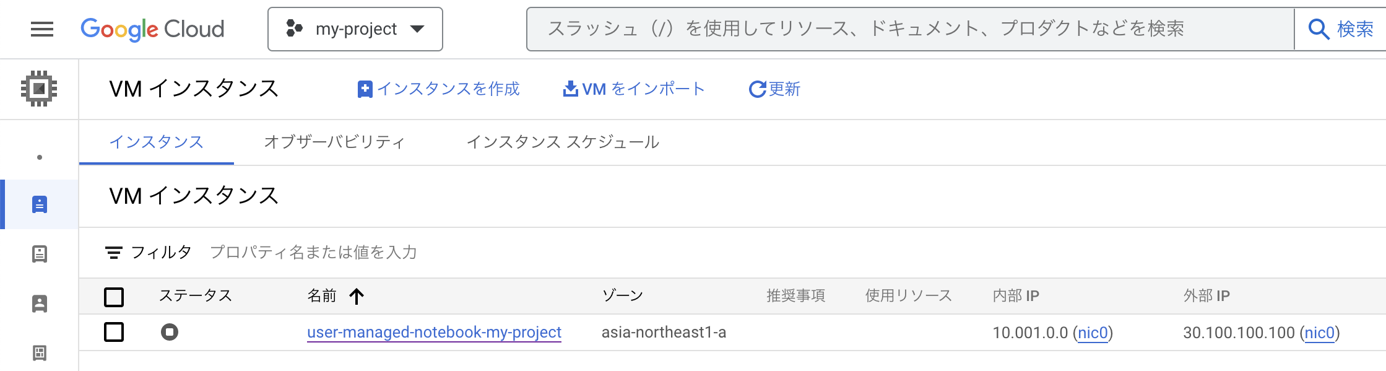
Task: Click the 更新 refresh button
Action: pyautogui.click(x=774, y=89)
